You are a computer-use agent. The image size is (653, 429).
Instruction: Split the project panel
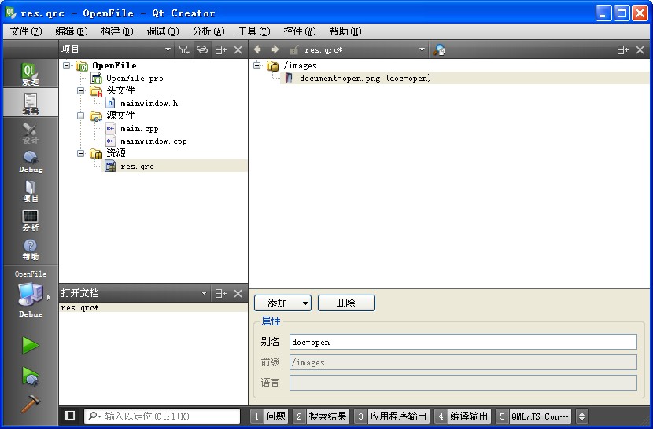coord(221,50)
